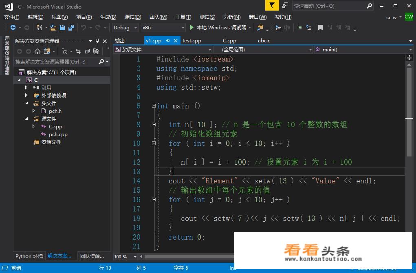Close the Solution Explorer panel
The image size is (416, 273).
[x=105, y=41]
